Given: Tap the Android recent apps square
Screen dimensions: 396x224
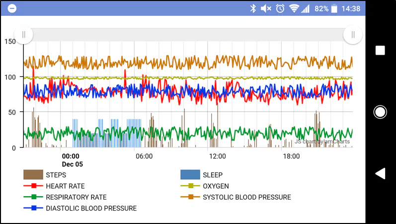Looking at the screenshot, I should pos(380,50).
